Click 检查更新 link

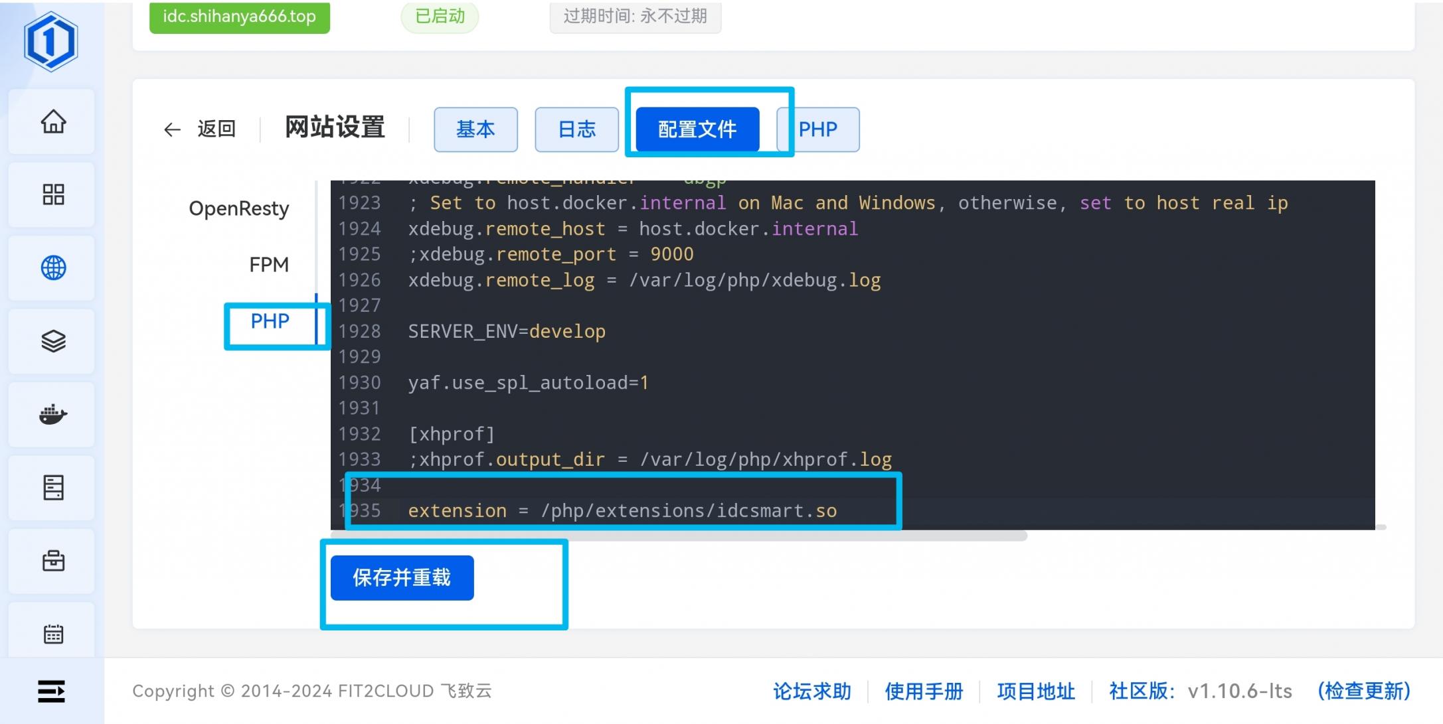coord(1364,691)
